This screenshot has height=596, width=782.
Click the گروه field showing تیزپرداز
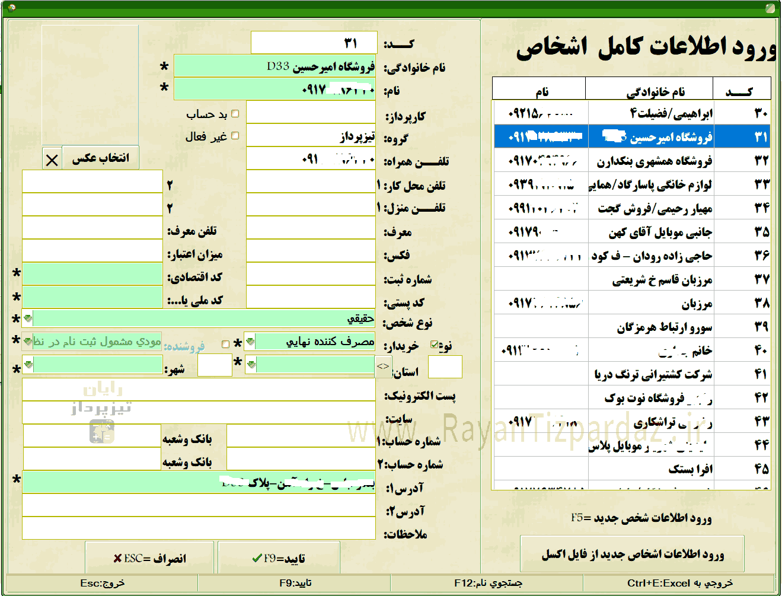coord(311,136)
